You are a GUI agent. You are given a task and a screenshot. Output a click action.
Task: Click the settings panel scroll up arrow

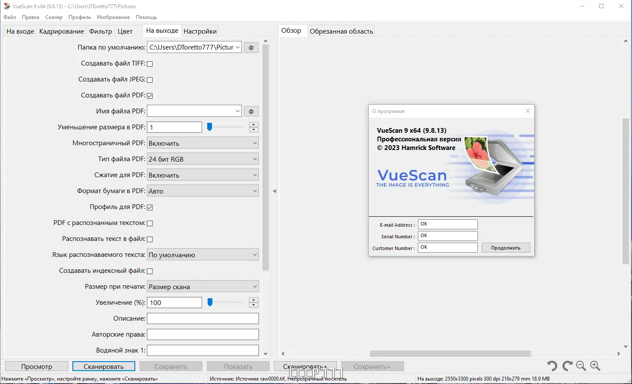pos(265,41)
